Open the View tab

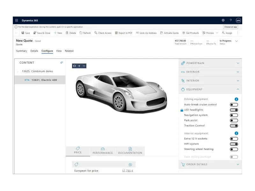tap(59, 51)
